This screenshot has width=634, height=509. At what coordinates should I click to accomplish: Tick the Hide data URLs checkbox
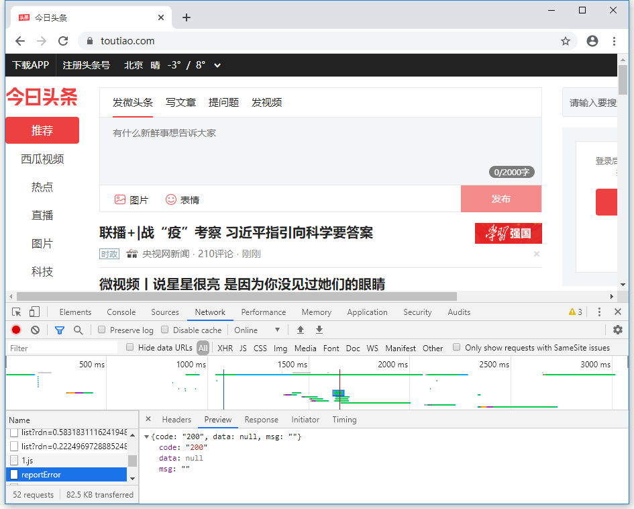pos(130,348)
